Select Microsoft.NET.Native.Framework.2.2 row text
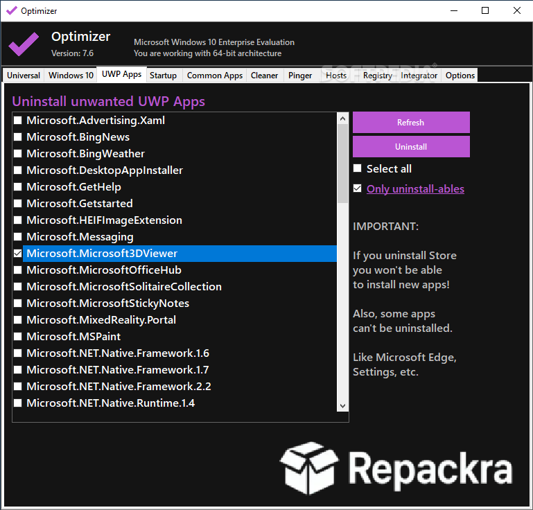 (119, 387)
